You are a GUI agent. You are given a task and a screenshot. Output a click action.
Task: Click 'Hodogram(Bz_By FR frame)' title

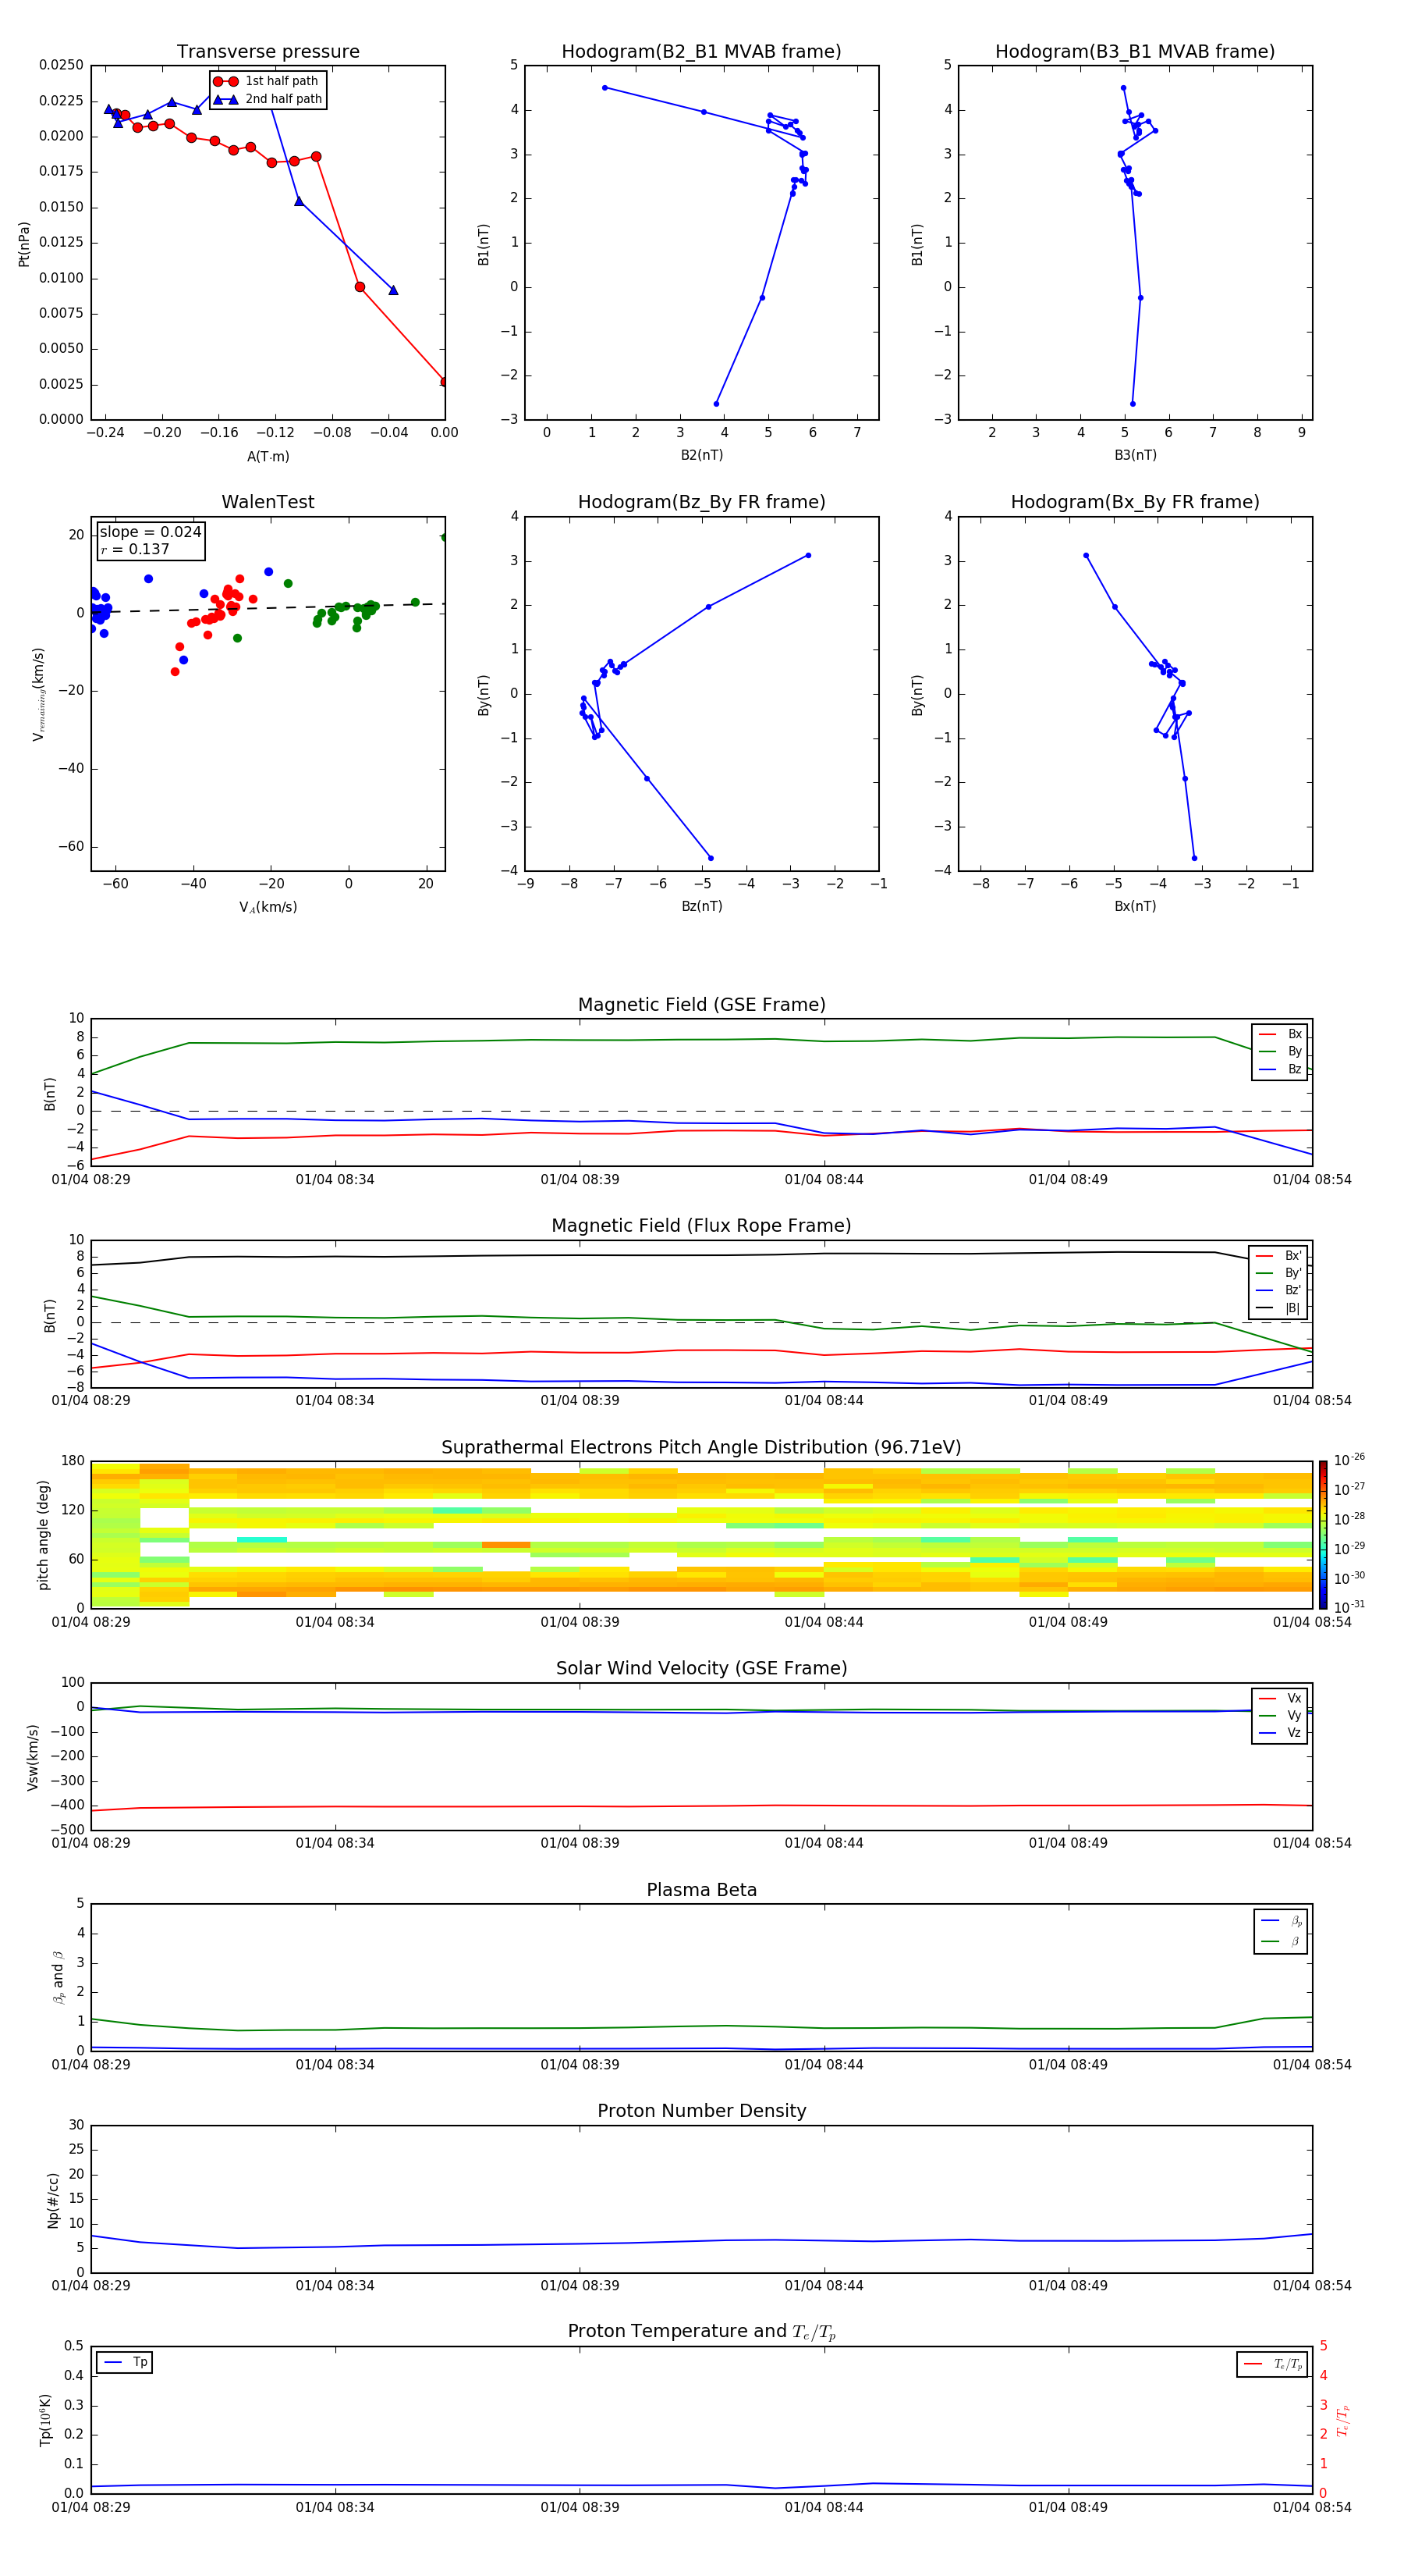pos(701,502)
